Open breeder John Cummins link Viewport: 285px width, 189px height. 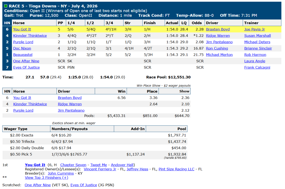[61, 173]
